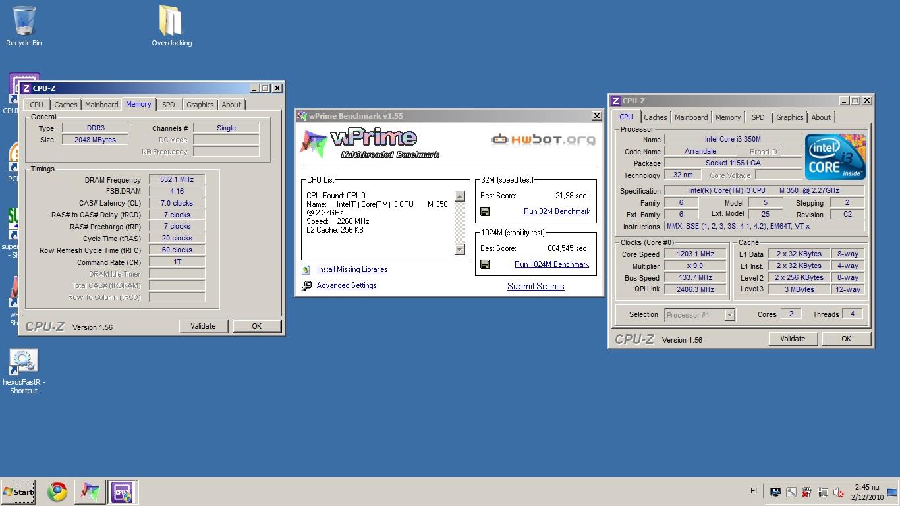Open the Start menu
The image size is (900, 506).
(x=18, y=492)
